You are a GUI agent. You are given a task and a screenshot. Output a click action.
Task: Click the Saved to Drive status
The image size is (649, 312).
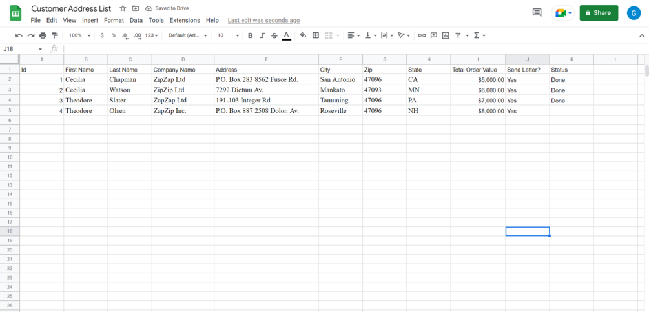(x=167, y=8)
